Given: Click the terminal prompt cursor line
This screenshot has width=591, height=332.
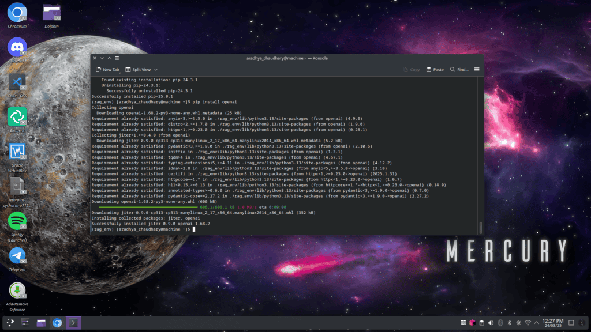Looking at the screenshot, I should [144, 229].
